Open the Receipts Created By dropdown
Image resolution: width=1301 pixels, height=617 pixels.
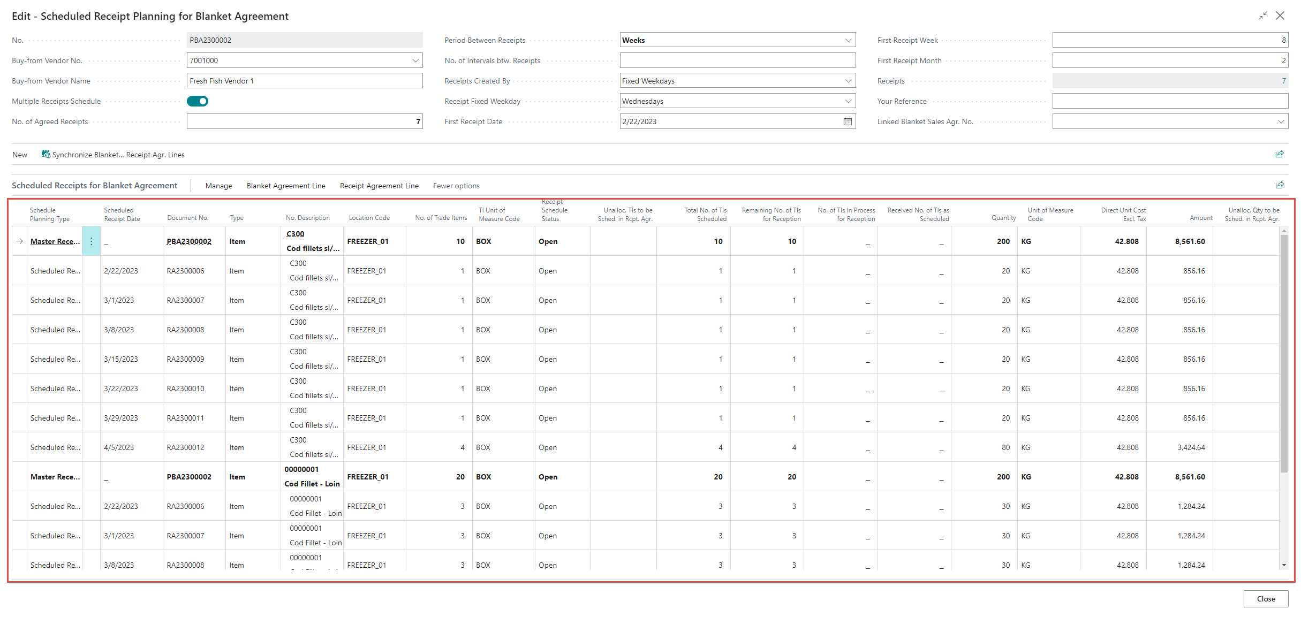click(848, 81)
